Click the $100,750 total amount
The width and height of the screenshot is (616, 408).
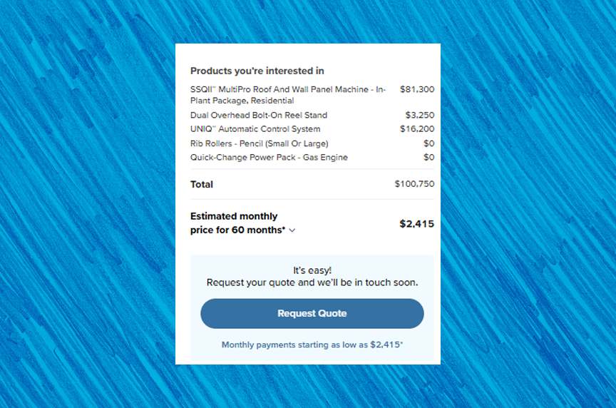(414, 184)
